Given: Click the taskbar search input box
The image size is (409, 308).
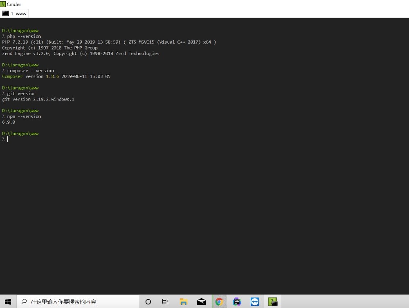Looking at the screenshot, I should pyautogui.click(x=78, y=302).
